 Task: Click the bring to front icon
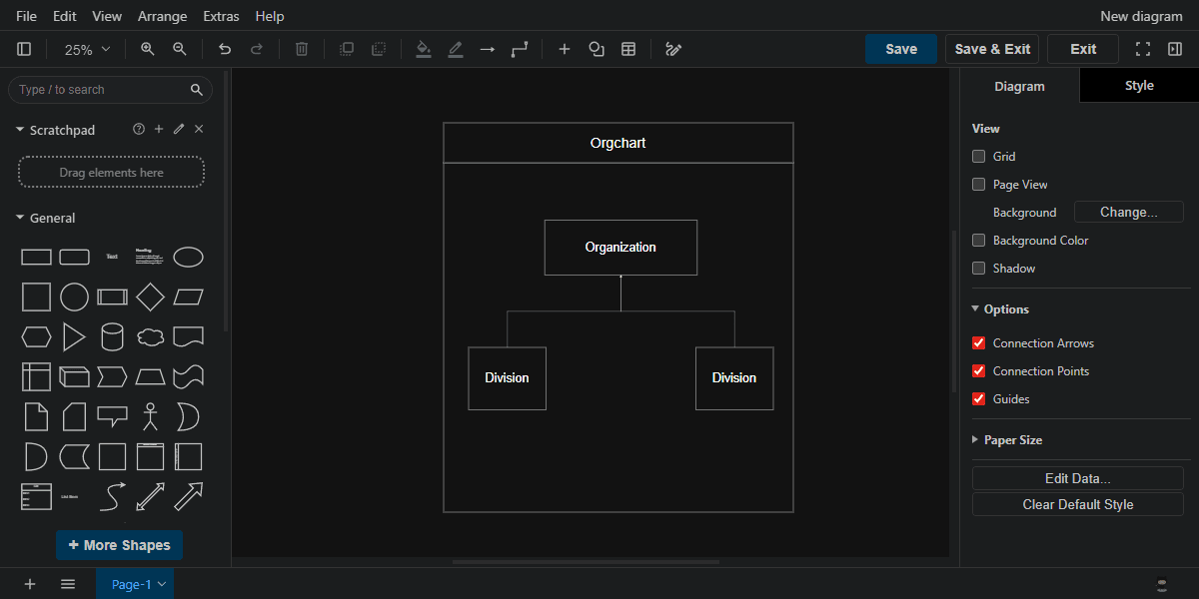347,49
